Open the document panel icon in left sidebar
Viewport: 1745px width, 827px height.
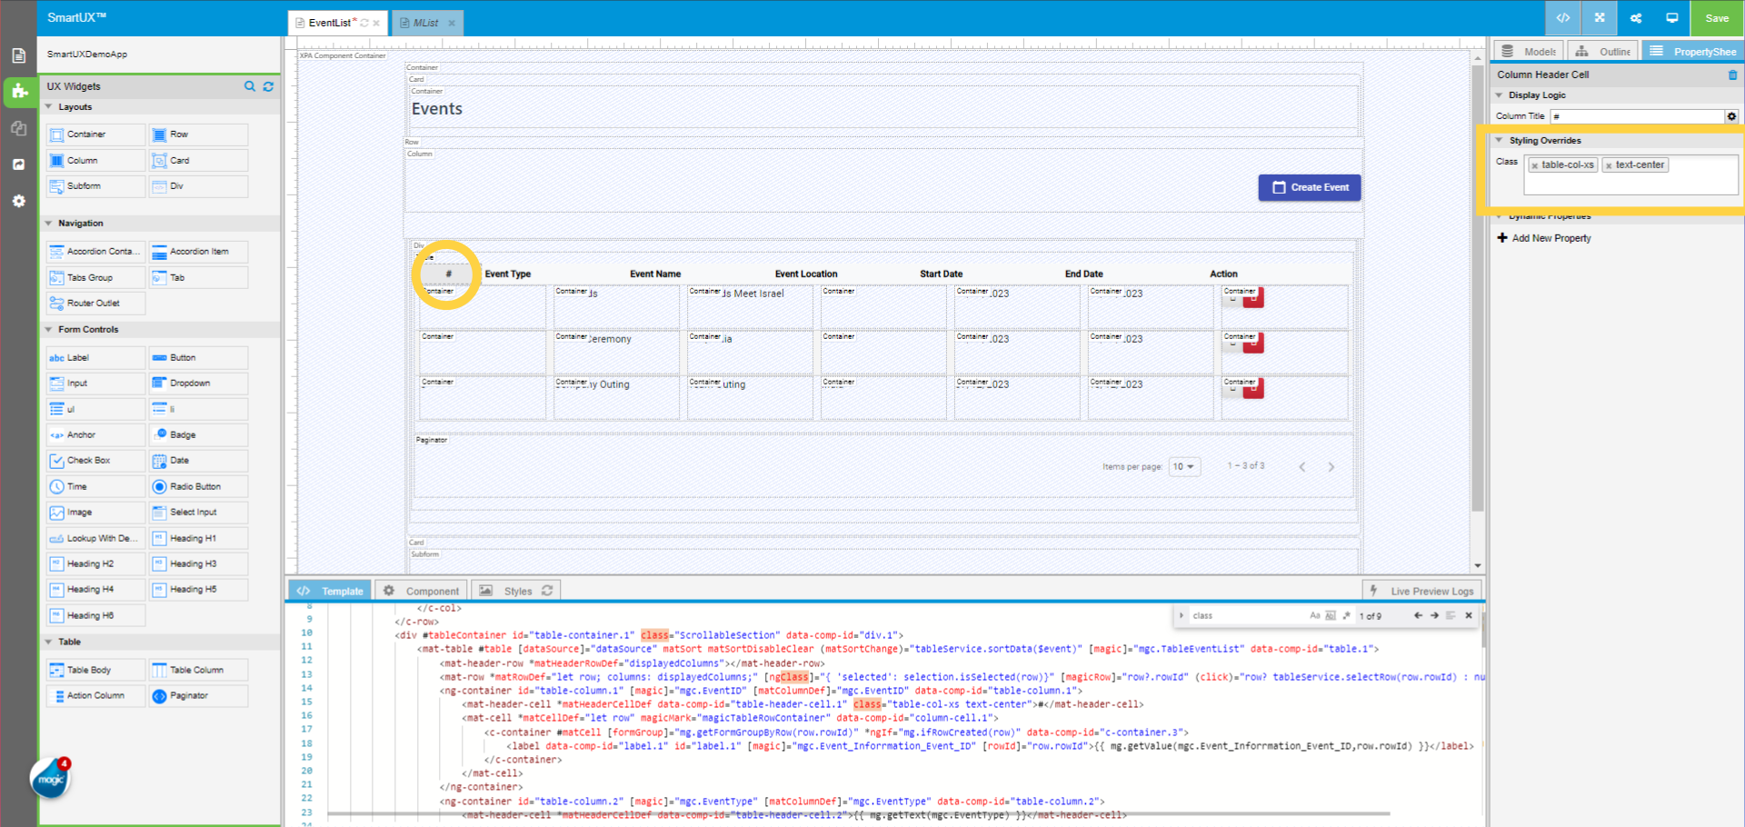pos(18,55)
